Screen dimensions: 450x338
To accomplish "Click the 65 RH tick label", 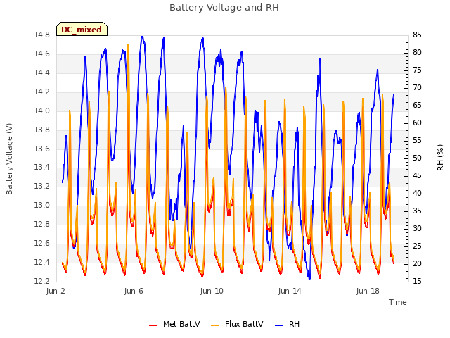I will click(417, 105).
